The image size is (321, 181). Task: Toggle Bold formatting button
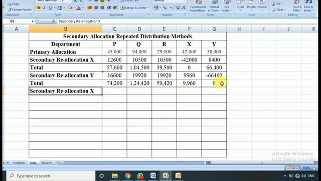tap(38, 8)
